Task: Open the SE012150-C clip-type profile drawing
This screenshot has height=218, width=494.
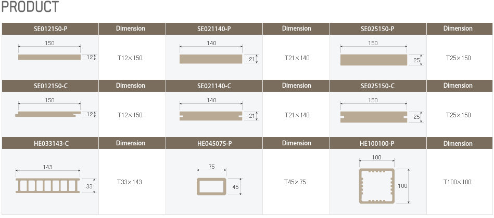Action: pyautogui.click(x=49, y=114)
